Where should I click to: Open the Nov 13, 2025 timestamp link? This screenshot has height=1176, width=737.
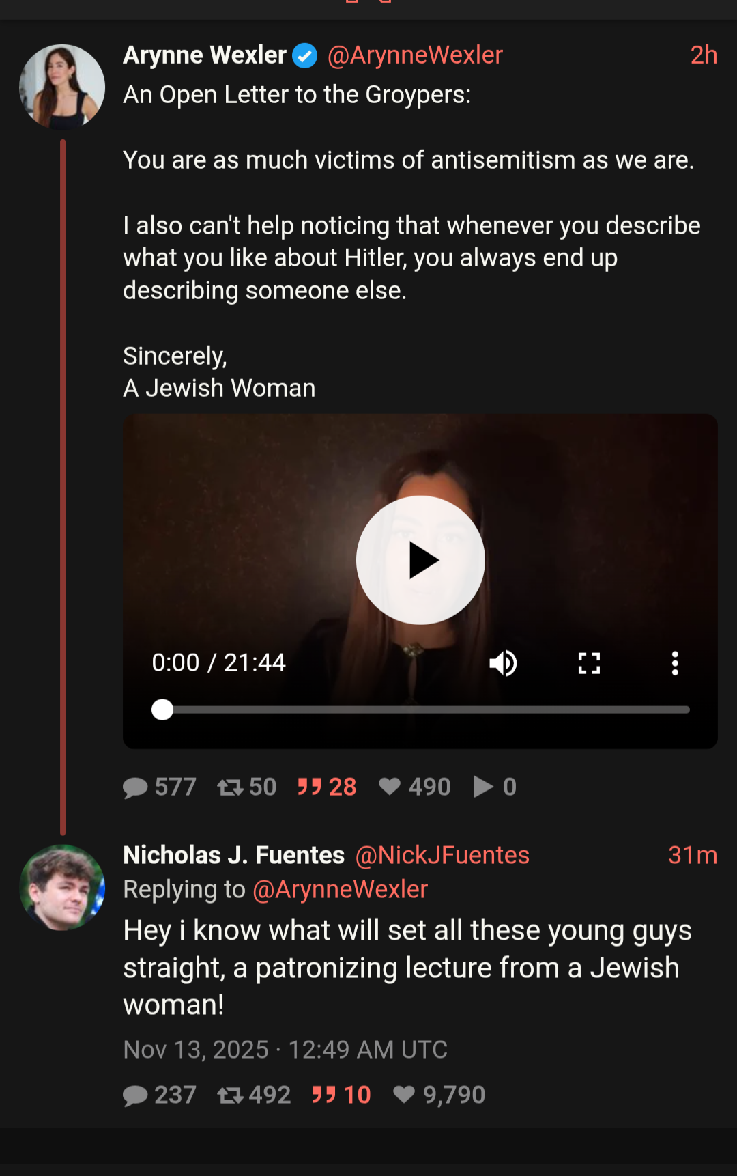(285, 1050)
